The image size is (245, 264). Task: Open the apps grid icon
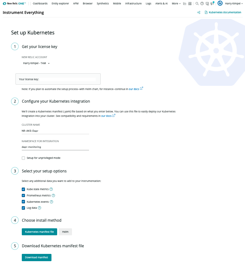pos(189,3)
